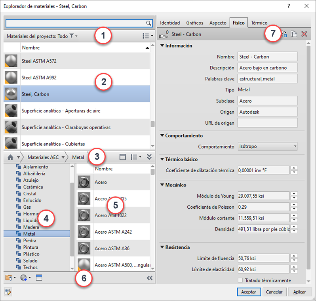Open the Materiales AEC breadcrumb dropdown
This screenshot has height=301, width=316.
pyautogui.click(x=63, y=157)
